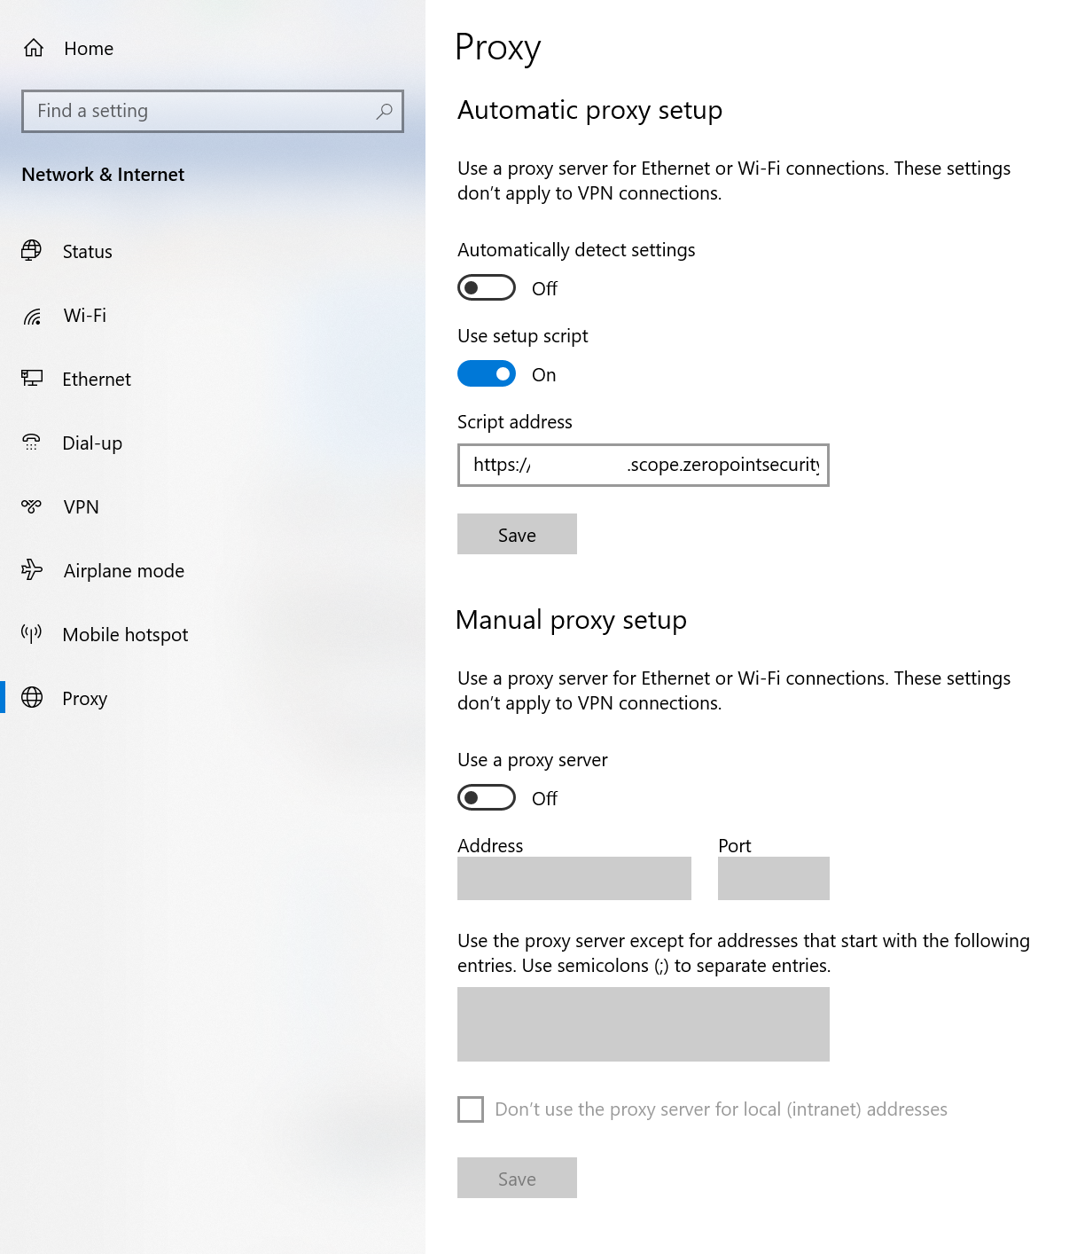Open the Proxy settings page
The height and width of the screenshot is (1254, 1077).
tap(84, 698)
